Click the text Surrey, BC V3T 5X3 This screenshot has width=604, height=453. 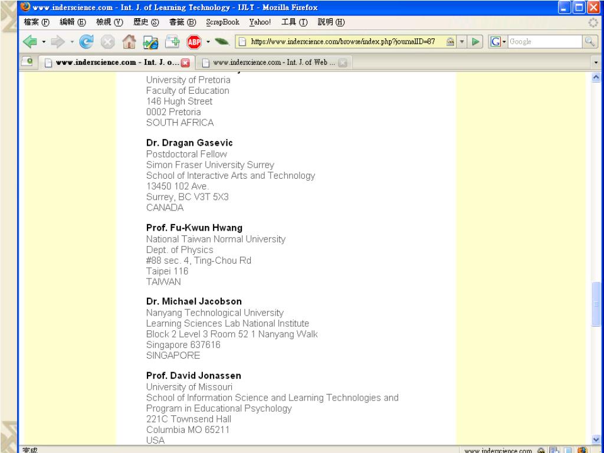[187, 197]
